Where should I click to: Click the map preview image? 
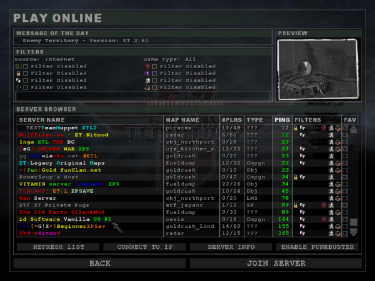318,69
